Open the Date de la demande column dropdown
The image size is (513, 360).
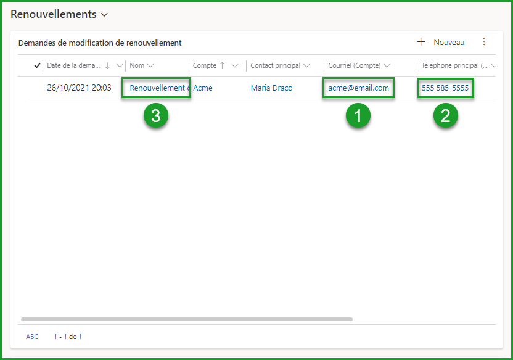118,65
